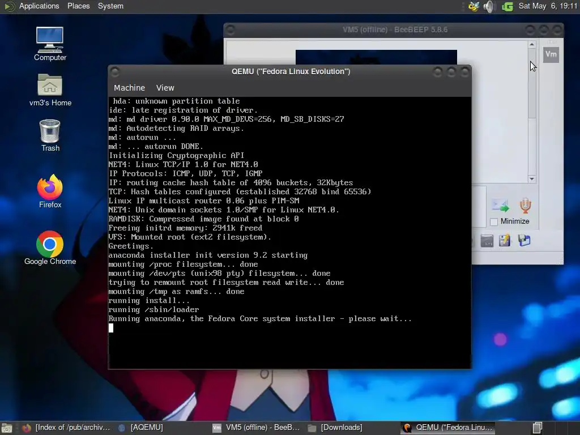Click the BeeBEEP chat scrollbar down arrow
580x435 pixels.
click(x=531, y=179)
